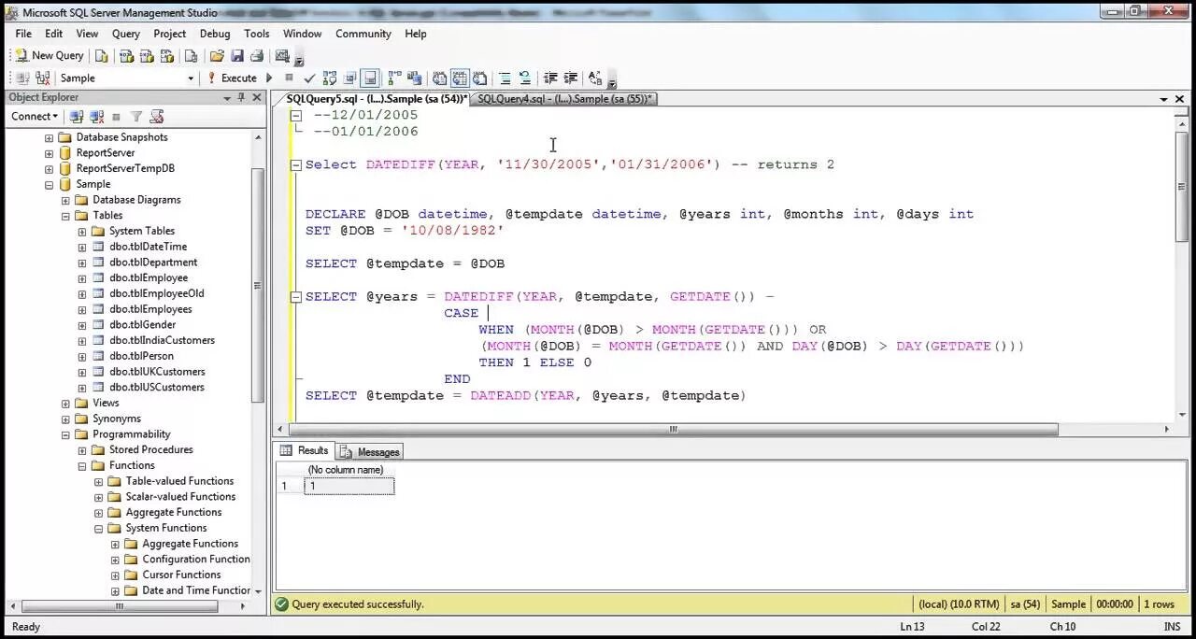This screenshot has height=639, width=1196.
Task: Expand the Views node
Action: (x=65, y=404)
